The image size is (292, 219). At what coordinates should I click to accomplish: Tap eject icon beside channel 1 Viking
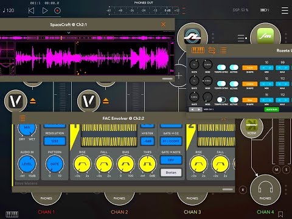click(33, 101)
